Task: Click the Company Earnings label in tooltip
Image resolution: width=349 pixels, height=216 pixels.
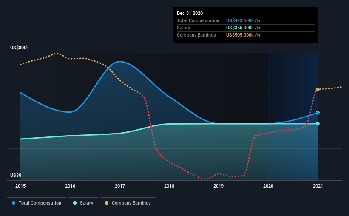Action: click(x=196, y=35)
